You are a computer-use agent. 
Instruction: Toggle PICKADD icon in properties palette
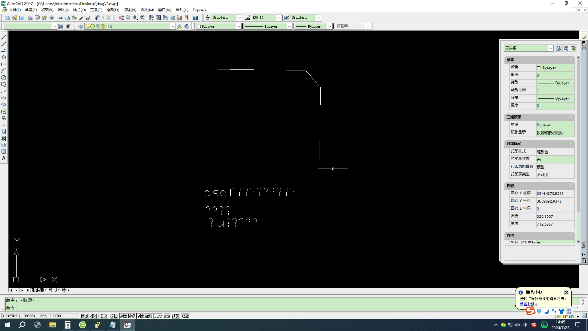559,48
